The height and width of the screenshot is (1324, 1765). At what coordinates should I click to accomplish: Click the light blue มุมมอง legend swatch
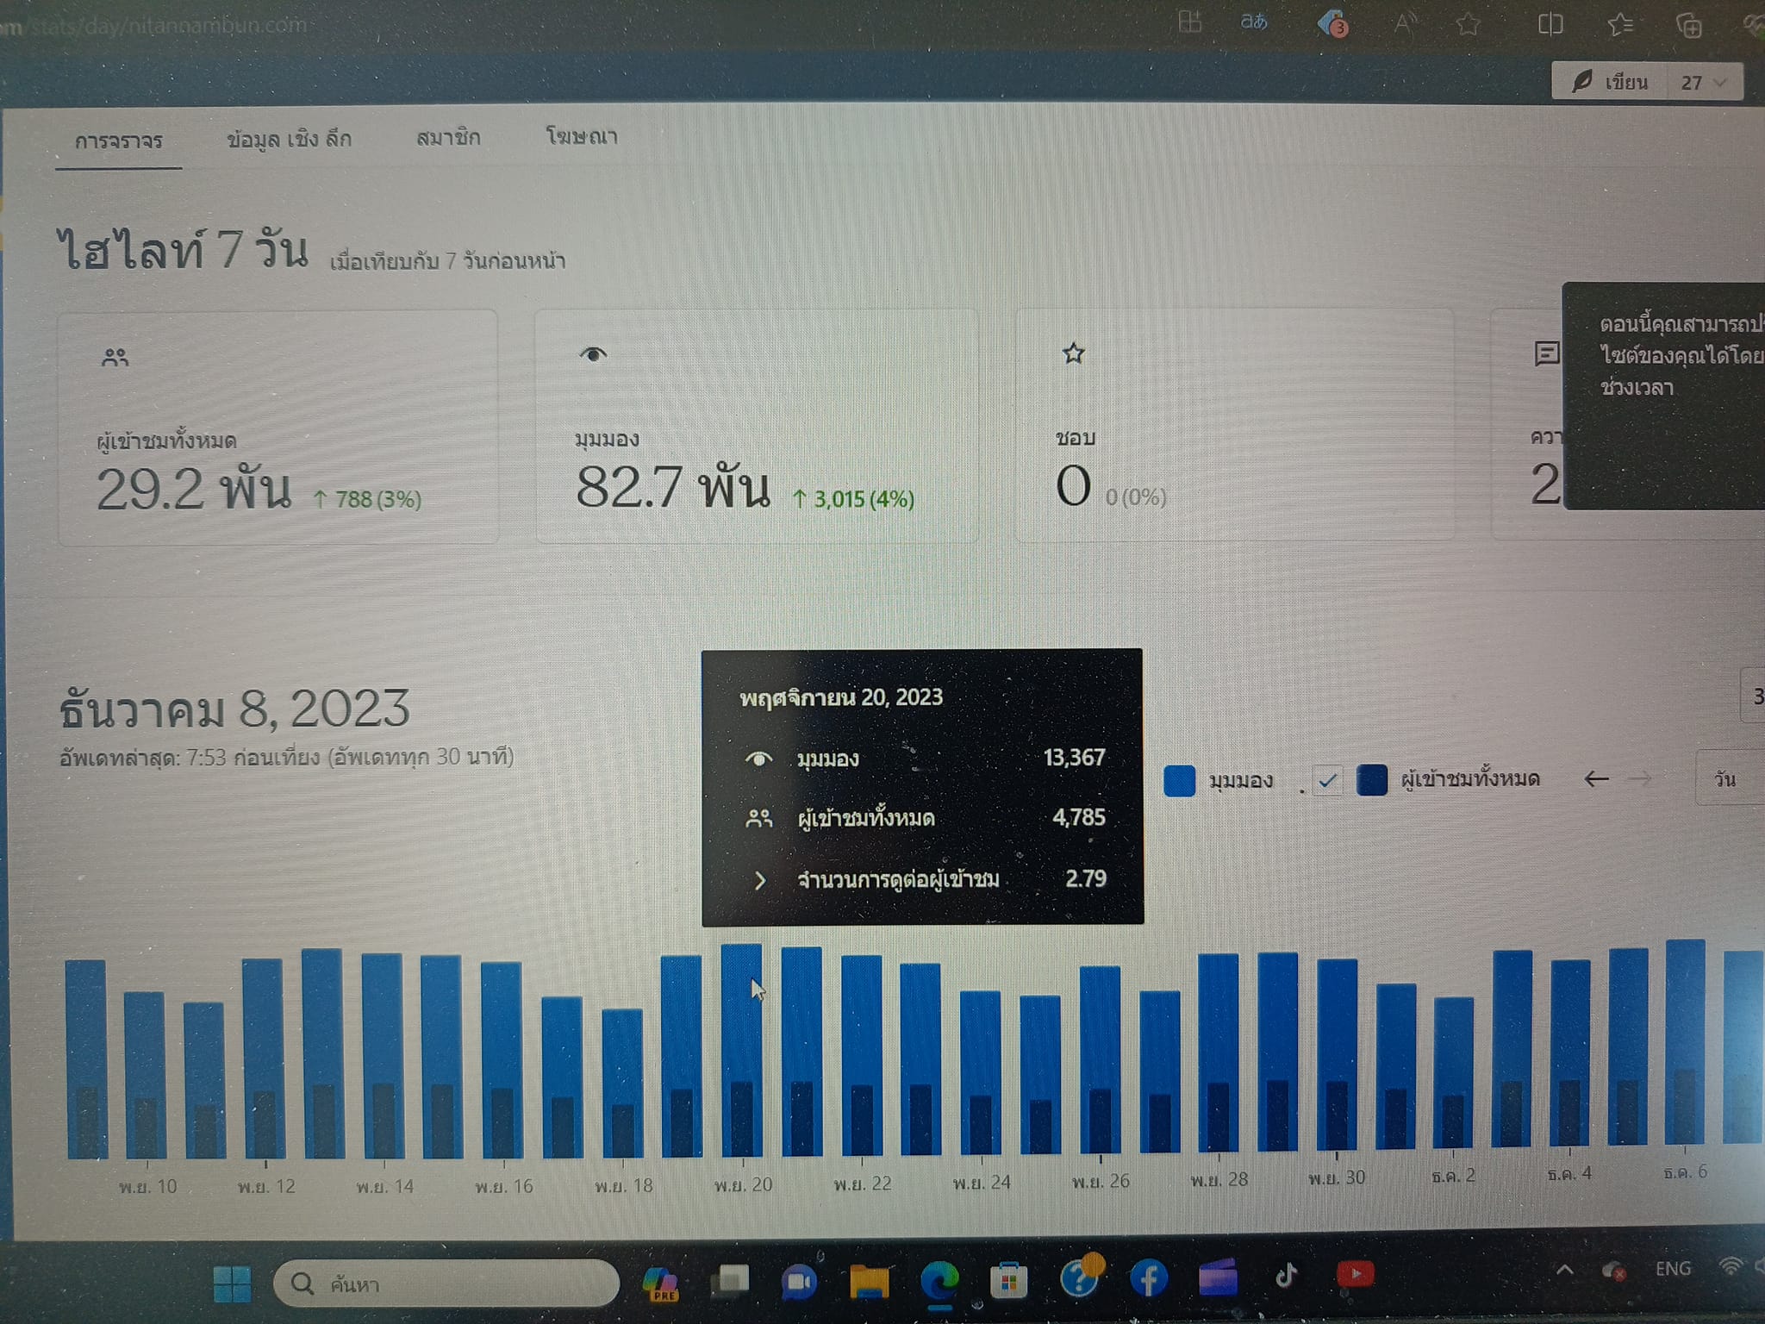[x=1179, y=780]
